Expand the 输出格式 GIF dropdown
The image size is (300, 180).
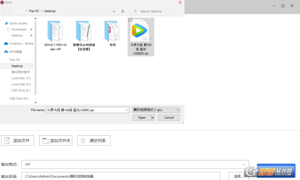click(x=244, y=164)
